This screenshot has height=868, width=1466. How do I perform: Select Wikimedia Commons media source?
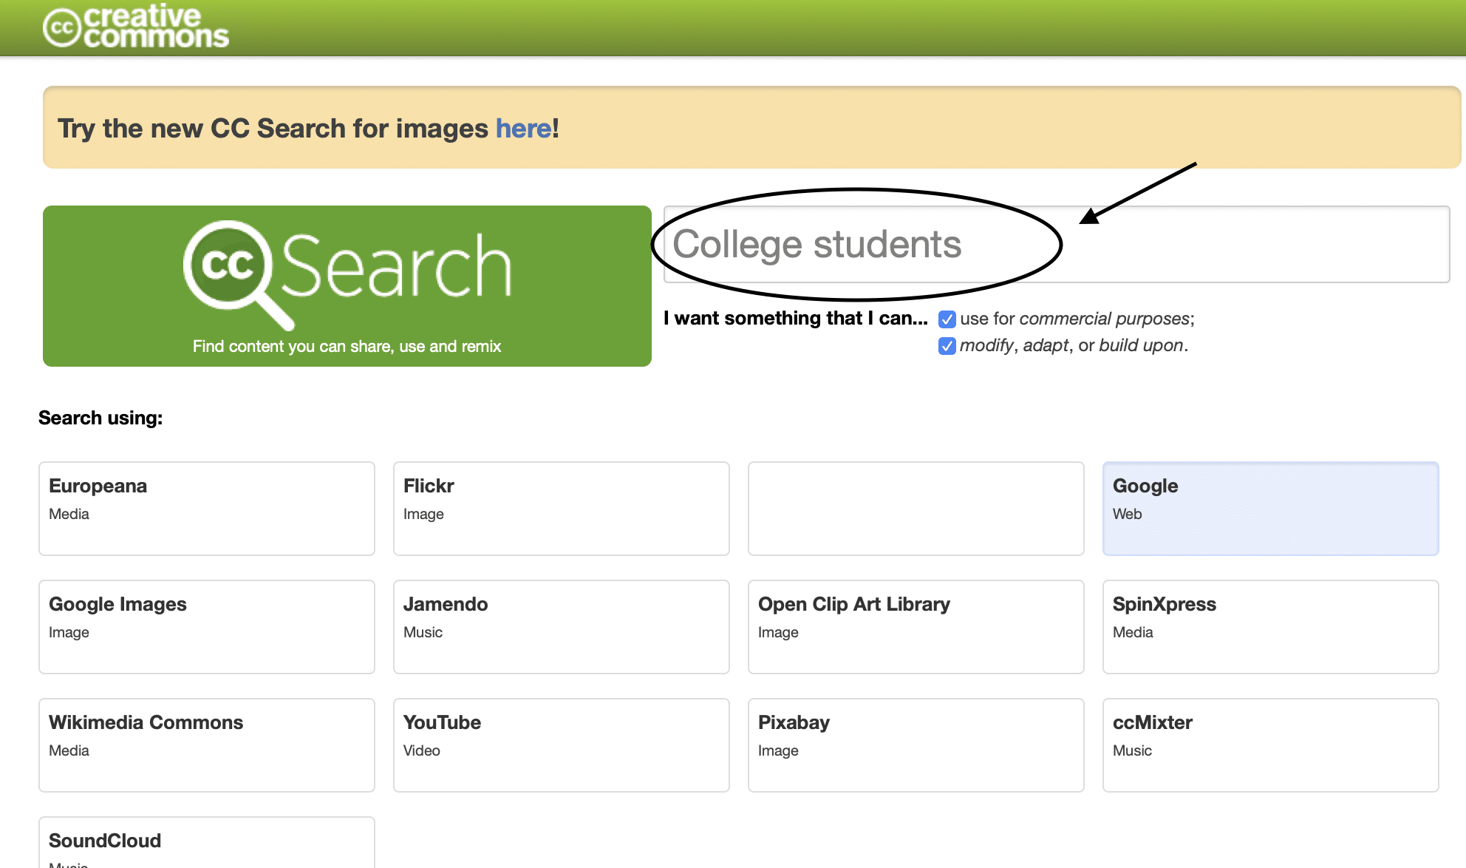click(207, 745)
